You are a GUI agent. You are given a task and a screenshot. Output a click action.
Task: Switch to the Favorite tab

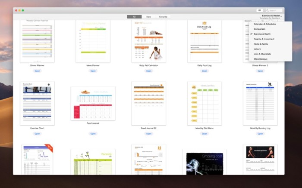pos(163,17)
